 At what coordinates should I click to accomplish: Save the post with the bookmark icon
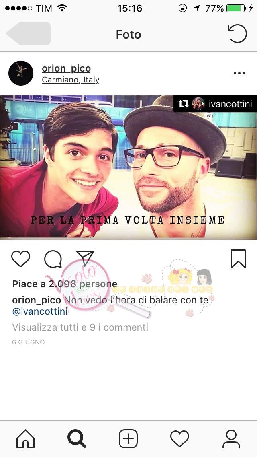pos(239,259)
